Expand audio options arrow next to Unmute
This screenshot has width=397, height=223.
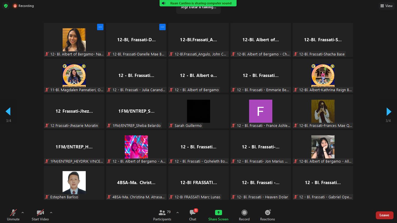(x=23, y=213)
